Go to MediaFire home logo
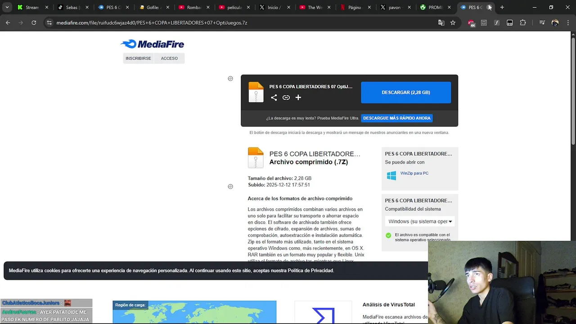Screen dimensions: 576x324 152,44
